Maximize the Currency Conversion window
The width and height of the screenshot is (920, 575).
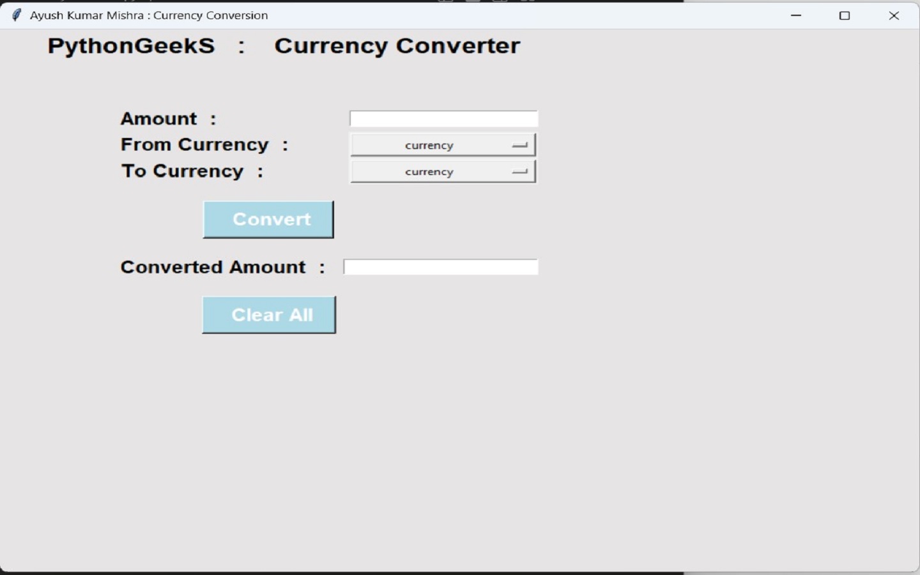click(845, 15)
